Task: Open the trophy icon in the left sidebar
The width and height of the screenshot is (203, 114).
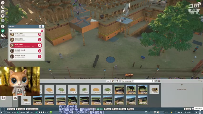Action: pyautogui.click(x=3, y=16)
